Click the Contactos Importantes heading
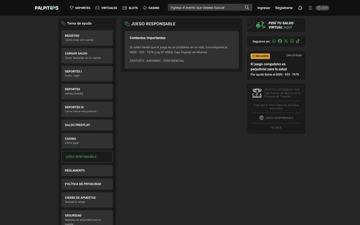The width and height of the screenshot is (360, 225). (147, 38)
